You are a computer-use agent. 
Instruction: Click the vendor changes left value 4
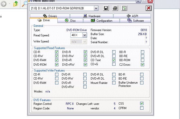click(x=114, y=108)
